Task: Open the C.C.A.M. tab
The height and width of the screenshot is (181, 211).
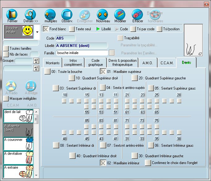Action: click(x=167, y=63)
